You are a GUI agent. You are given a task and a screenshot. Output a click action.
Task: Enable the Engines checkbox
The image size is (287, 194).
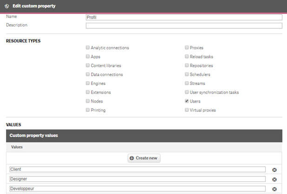pos(88,83)
